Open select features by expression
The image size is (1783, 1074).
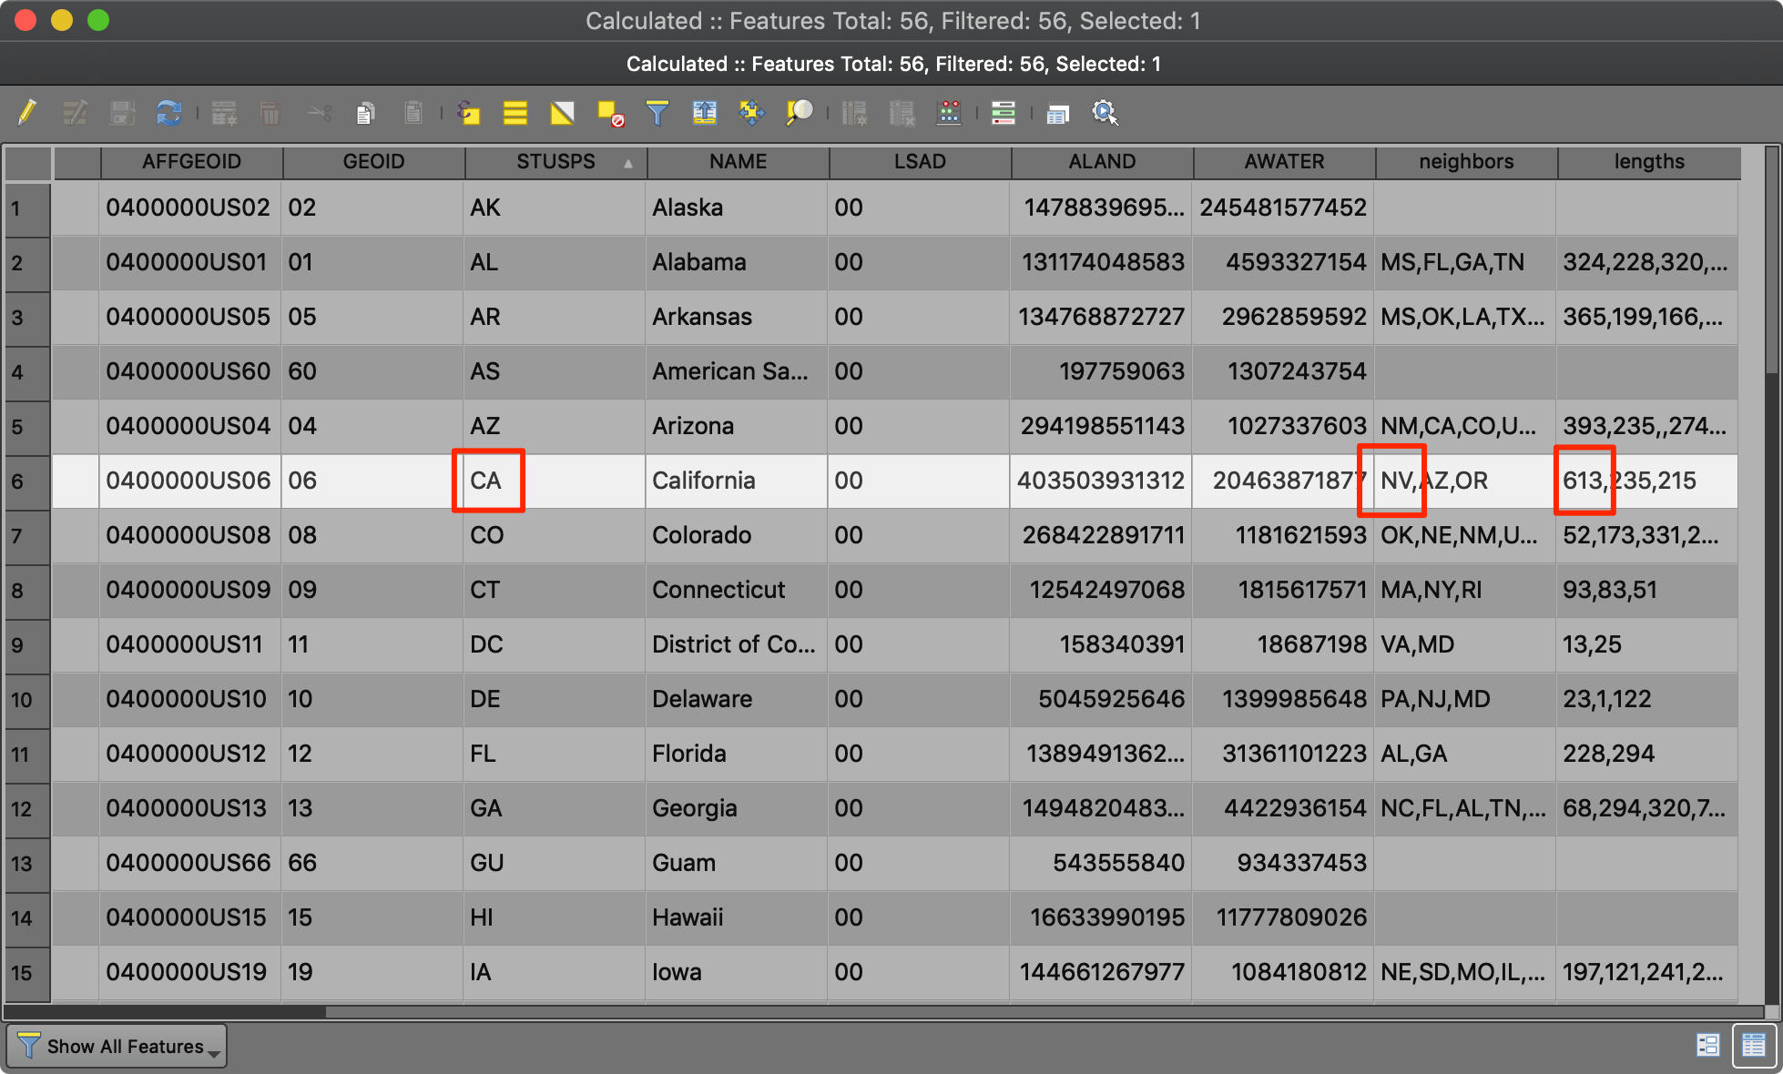(468, 113)
